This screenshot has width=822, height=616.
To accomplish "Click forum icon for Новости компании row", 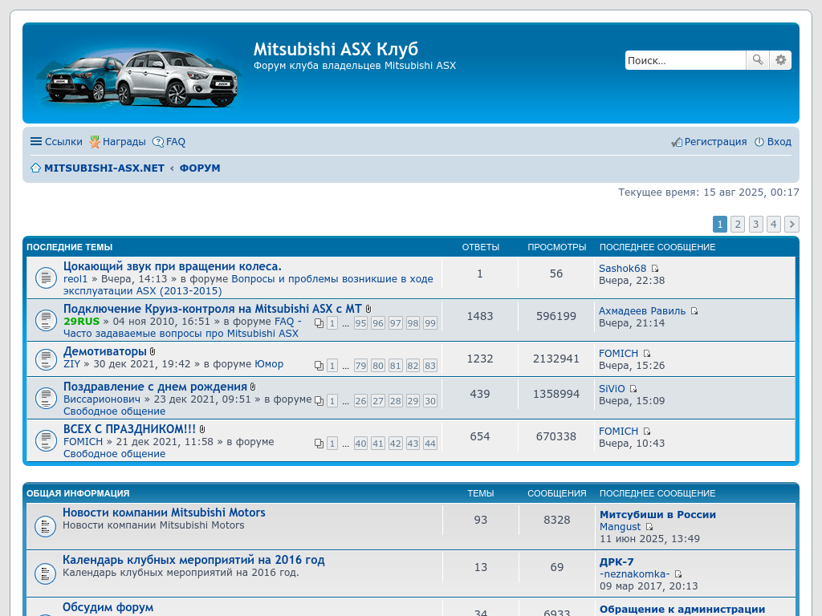I will pyautogui.click(x=45, y=526).
